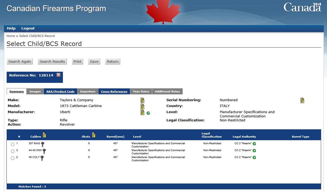Close the Reference No 128114 box
This screenshot has width=327, height=192.
59,75
